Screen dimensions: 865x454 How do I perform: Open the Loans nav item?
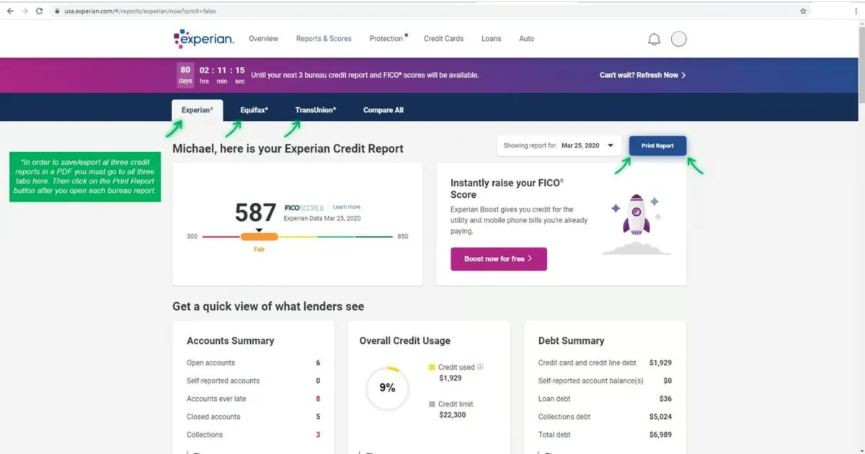(x=491, y=39)
